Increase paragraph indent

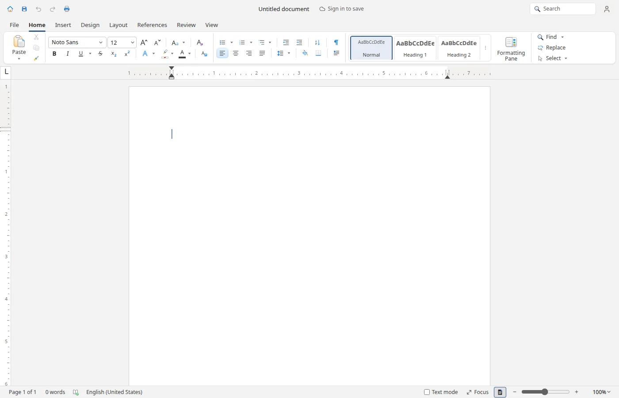coord(299,42)
